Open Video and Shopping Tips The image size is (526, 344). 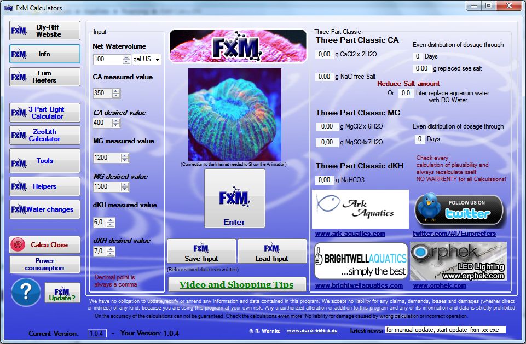point(237,284)
